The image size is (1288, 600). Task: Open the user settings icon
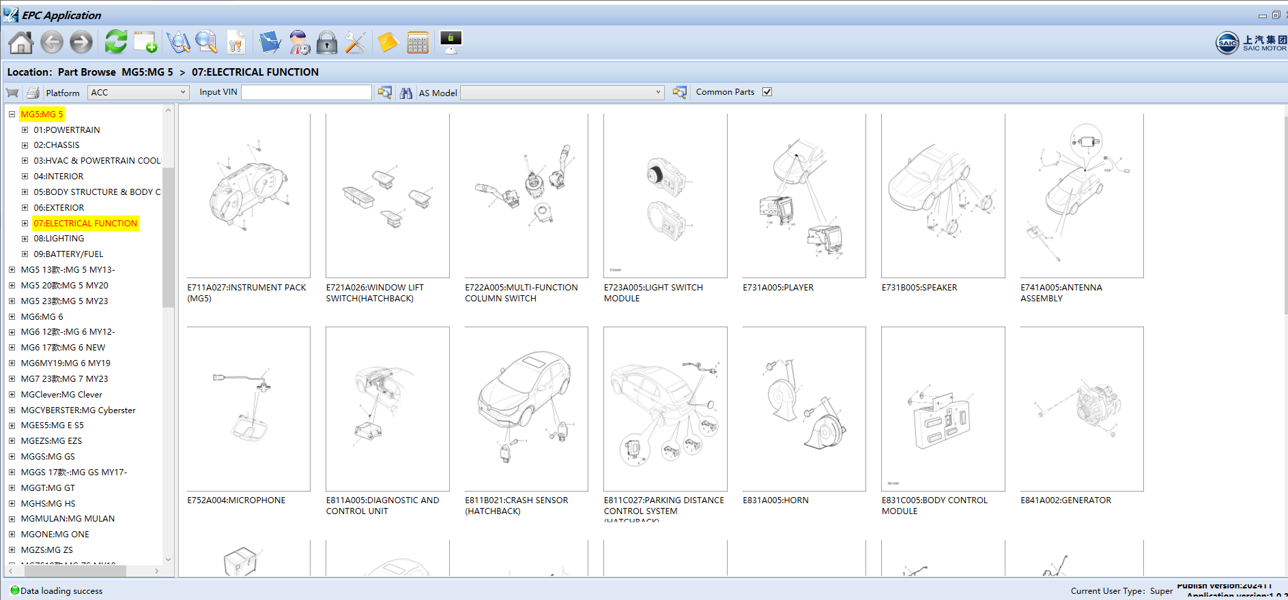(x=299, y=42)
